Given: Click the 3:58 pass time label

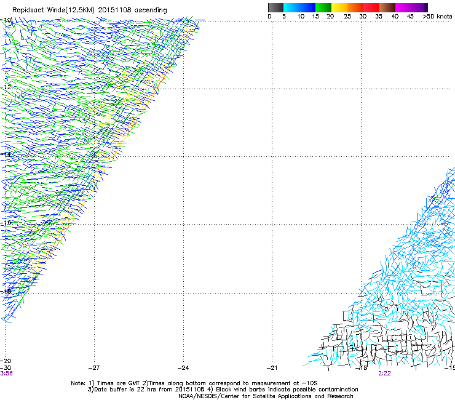Looking at the screenshot, I should click(x=6, y=374).
